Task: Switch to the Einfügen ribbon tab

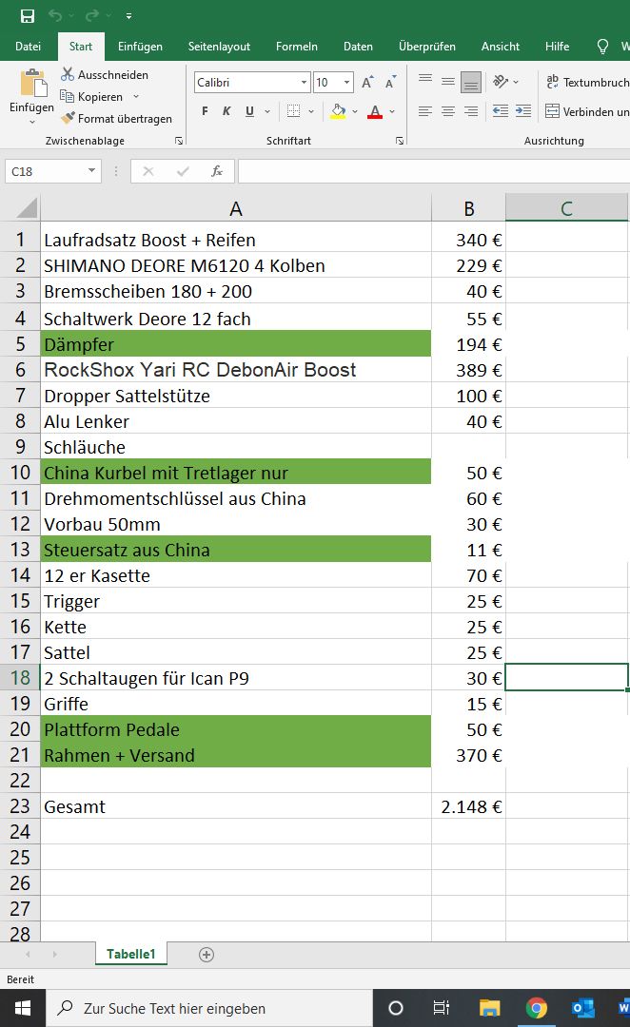Action: pos(140,46)
